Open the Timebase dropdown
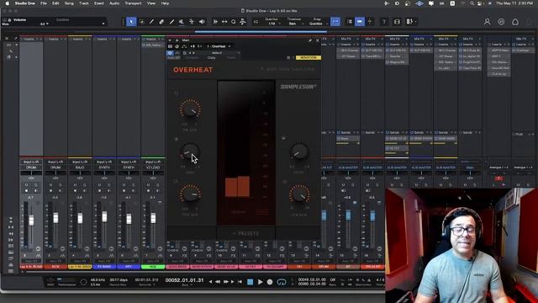The image size is (538, 303). pyautogui.click(x=294, y=24)
